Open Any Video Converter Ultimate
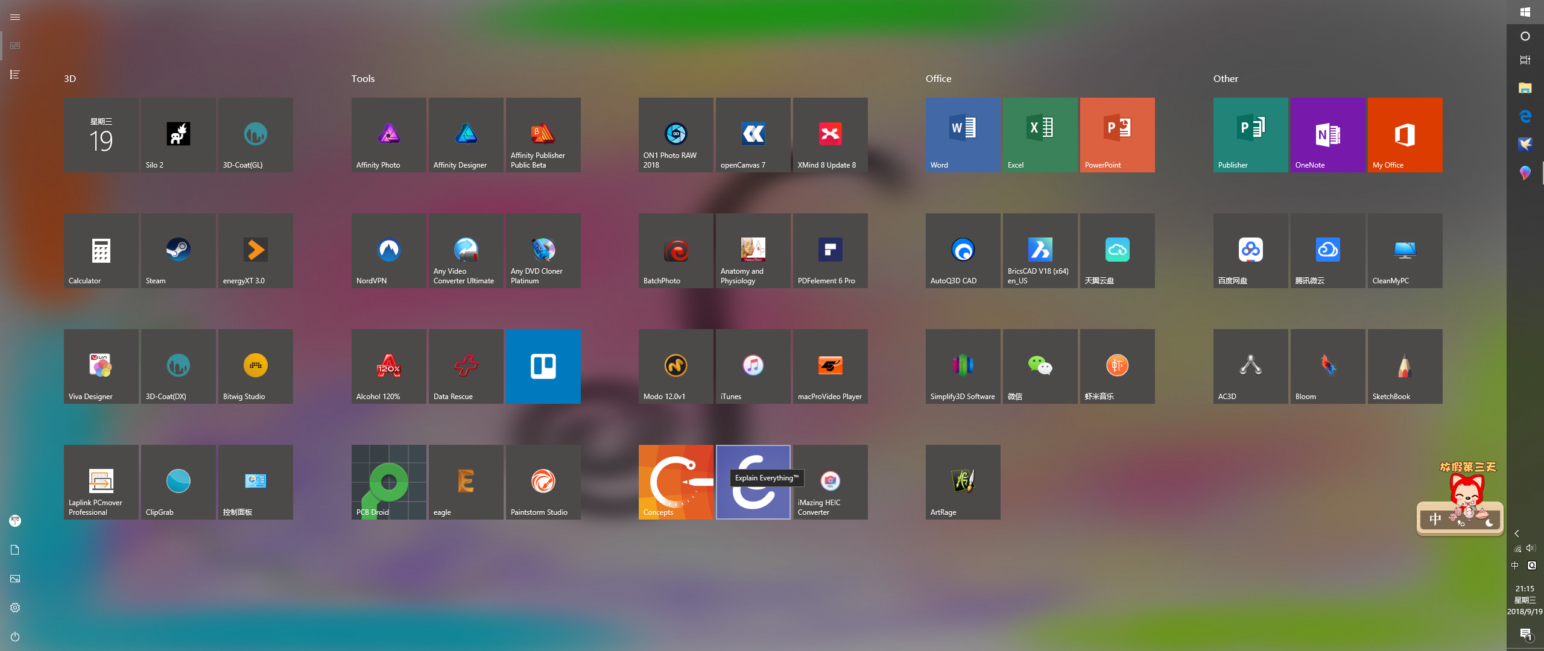This screenshot has width=1544, height=651. pos(466,251)
